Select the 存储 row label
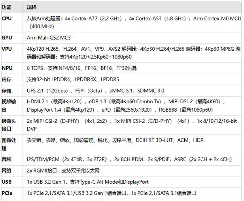This screenshot has width=244, height=201. [x=6, y=91]
